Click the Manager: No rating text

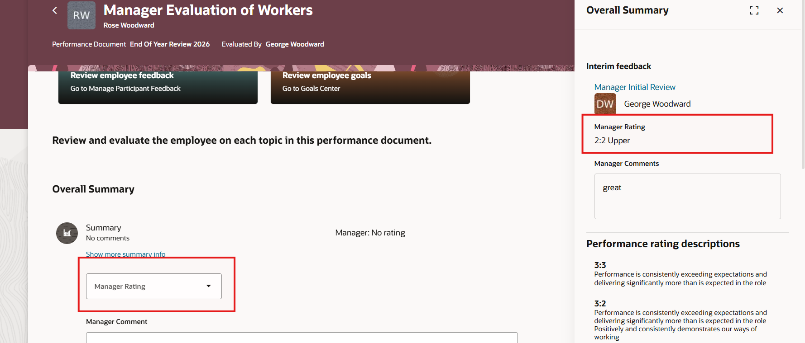[x=370, y=233]
